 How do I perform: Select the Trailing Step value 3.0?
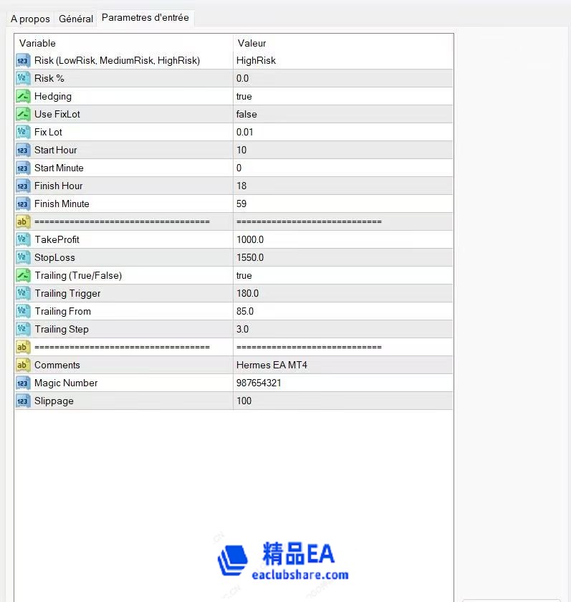[x=343, y=330]
